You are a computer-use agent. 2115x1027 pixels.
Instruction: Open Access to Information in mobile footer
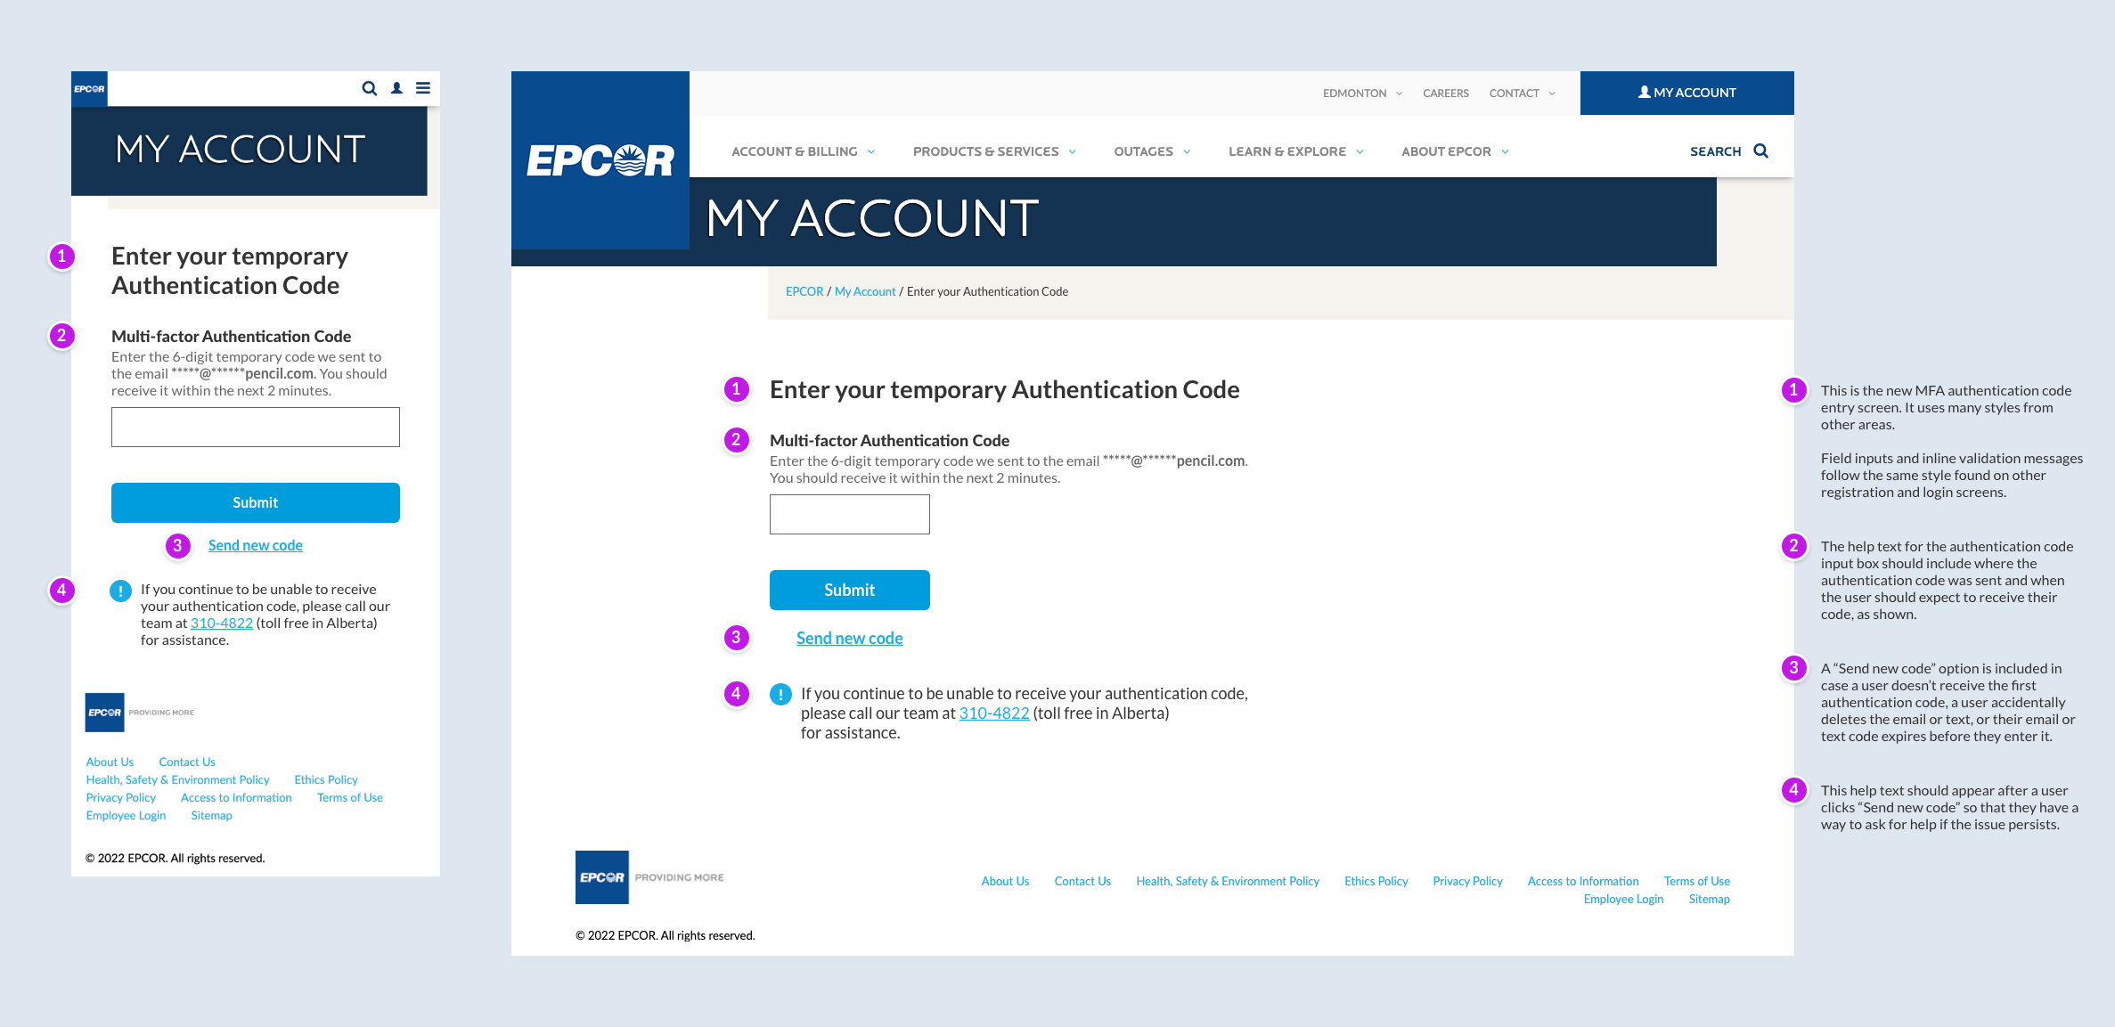point(236,797)
